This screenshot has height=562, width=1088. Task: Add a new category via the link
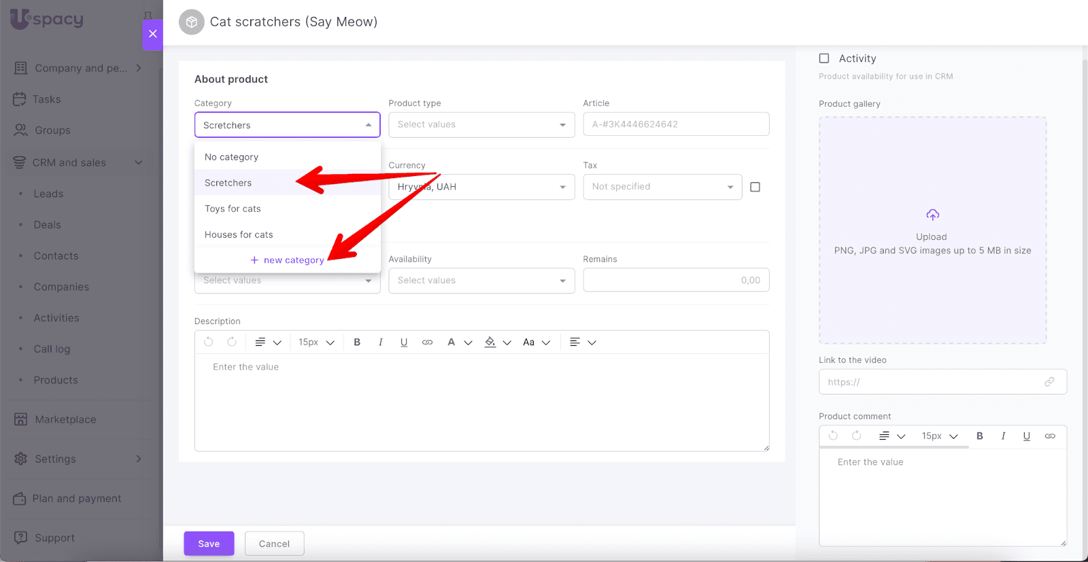click(288, 260)
